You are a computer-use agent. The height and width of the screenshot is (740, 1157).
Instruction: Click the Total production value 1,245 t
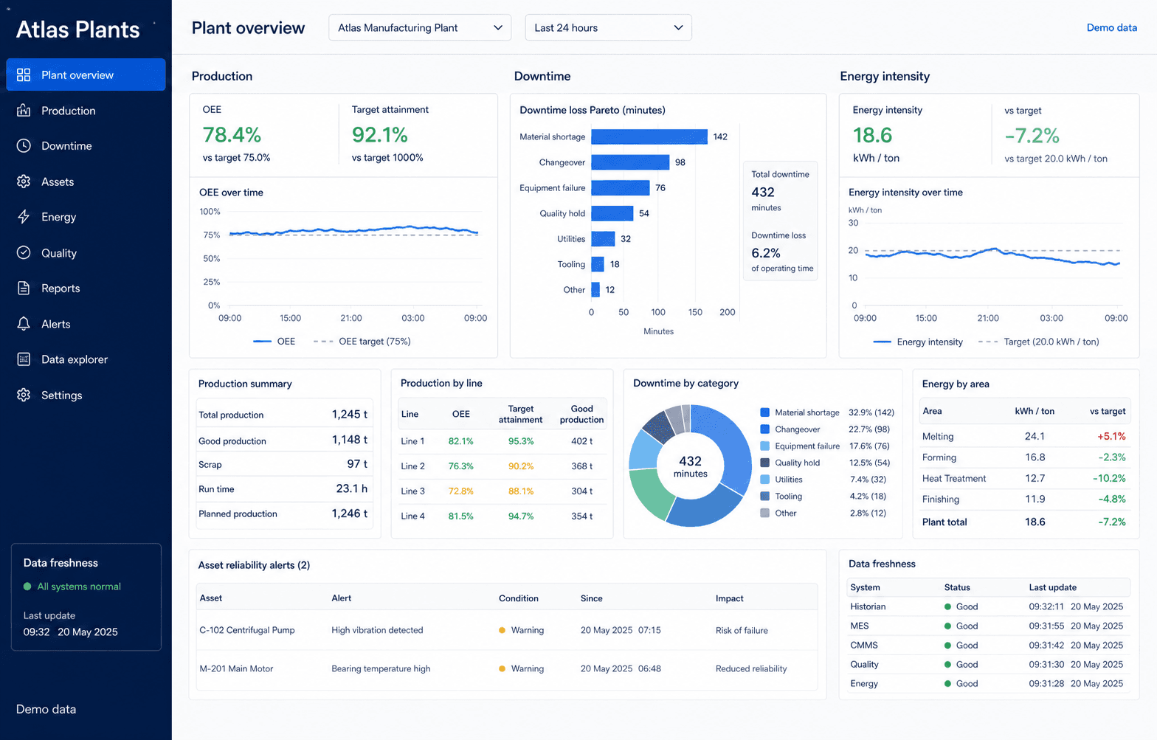point(350,415)
